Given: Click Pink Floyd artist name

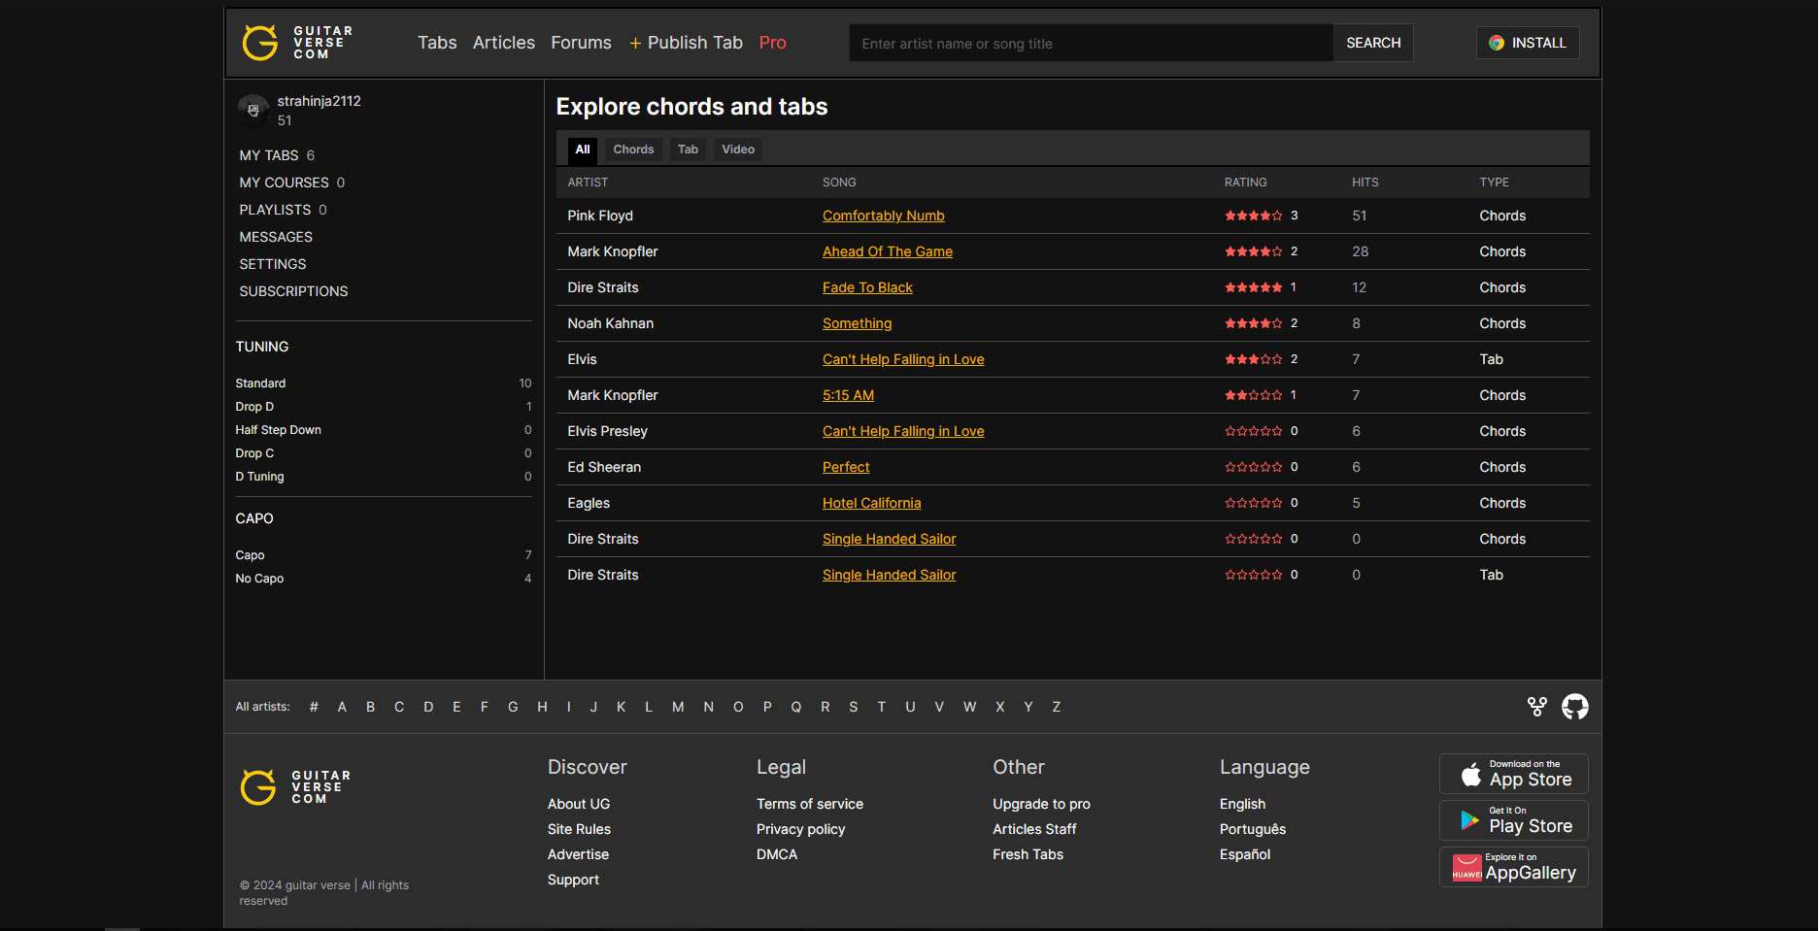Looking at the screenshot, I should point(600,216).
